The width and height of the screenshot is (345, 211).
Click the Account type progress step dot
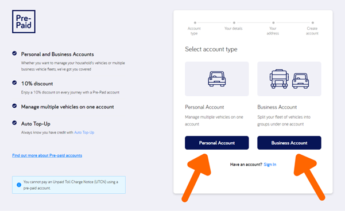pyautogui.click(x=195, y=22)
